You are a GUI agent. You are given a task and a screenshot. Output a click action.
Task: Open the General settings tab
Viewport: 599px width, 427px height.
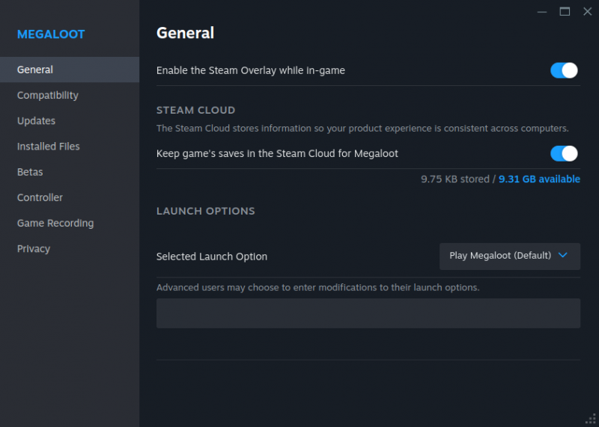(x=70, y=70)
